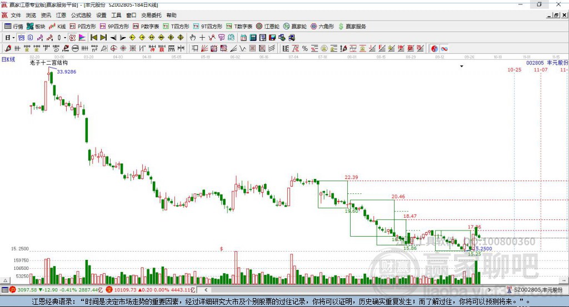Click the black right-pointing triangle icon
The width and height of the screenshot is (569, 307).
coord(123,38)
